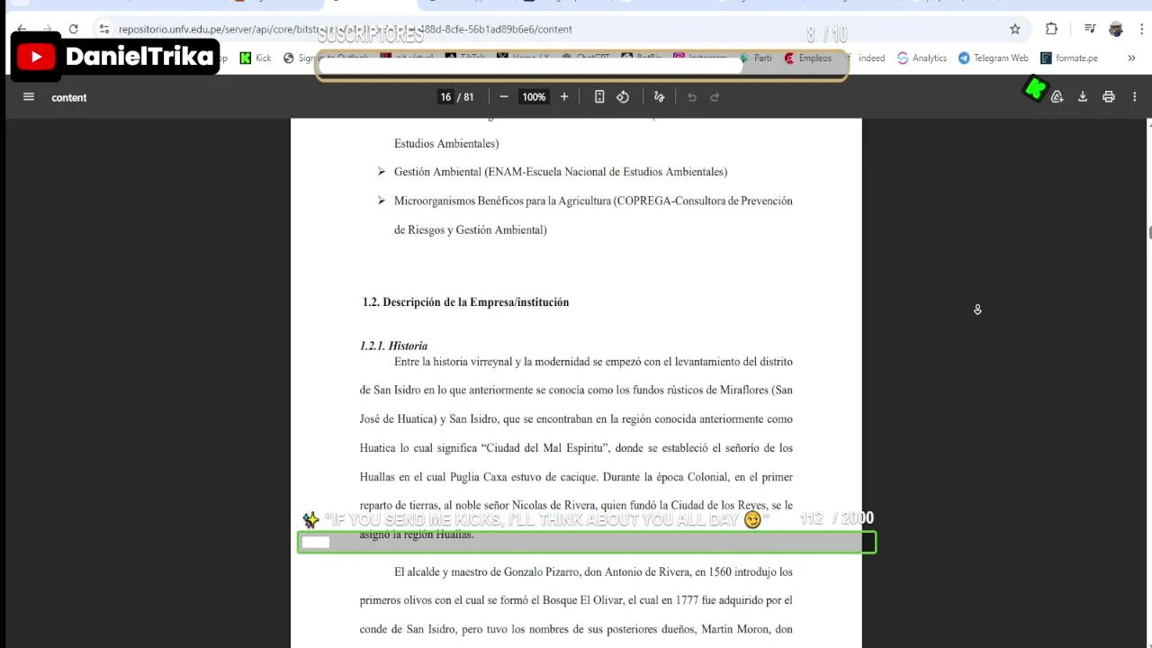Open the Analytics bookmark
1152x648 pixels.
tap(922, 58)
